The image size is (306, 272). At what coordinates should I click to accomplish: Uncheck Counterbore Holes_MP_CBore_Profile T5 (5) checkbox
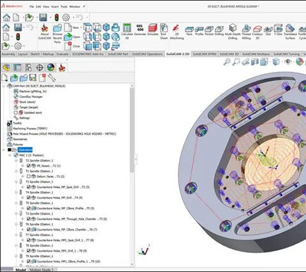(x=29, y=208)
